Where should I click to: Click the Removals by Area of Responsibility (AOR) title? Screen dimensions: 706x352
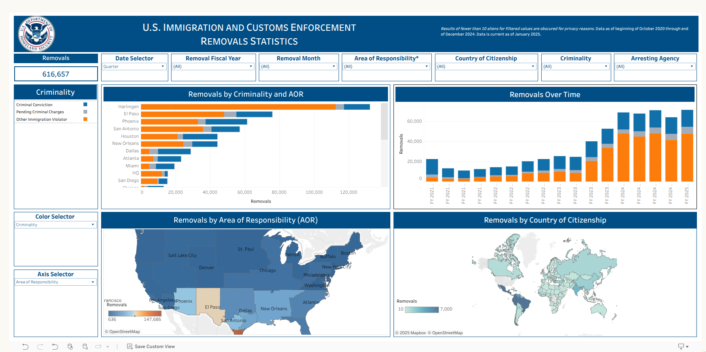click(246, 220)
